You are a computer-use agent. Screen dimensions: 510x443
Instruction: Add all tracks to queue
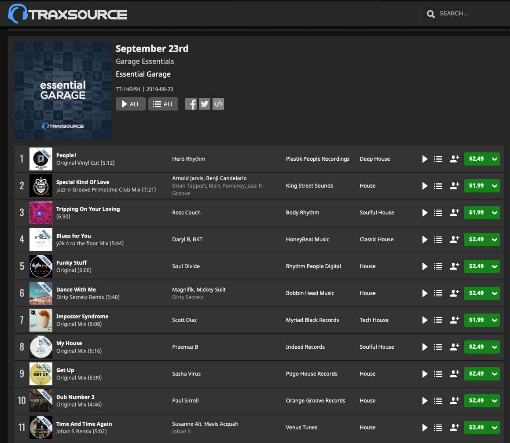click(x=163, y=104)
